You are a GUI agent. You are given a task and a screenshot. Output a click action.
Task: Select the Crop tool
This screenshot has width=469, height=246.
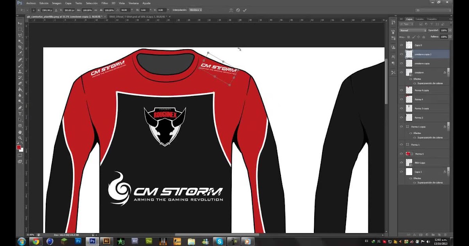point(20,47)
